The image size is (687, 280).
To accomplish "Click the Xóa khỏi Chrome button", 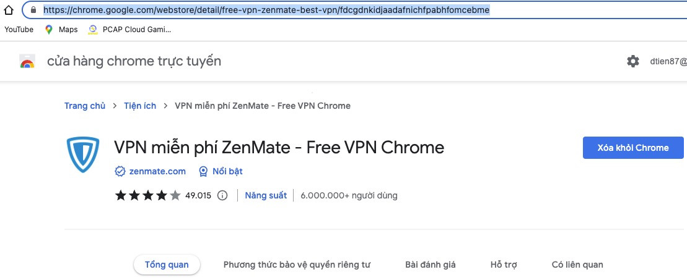I will 633,148.
